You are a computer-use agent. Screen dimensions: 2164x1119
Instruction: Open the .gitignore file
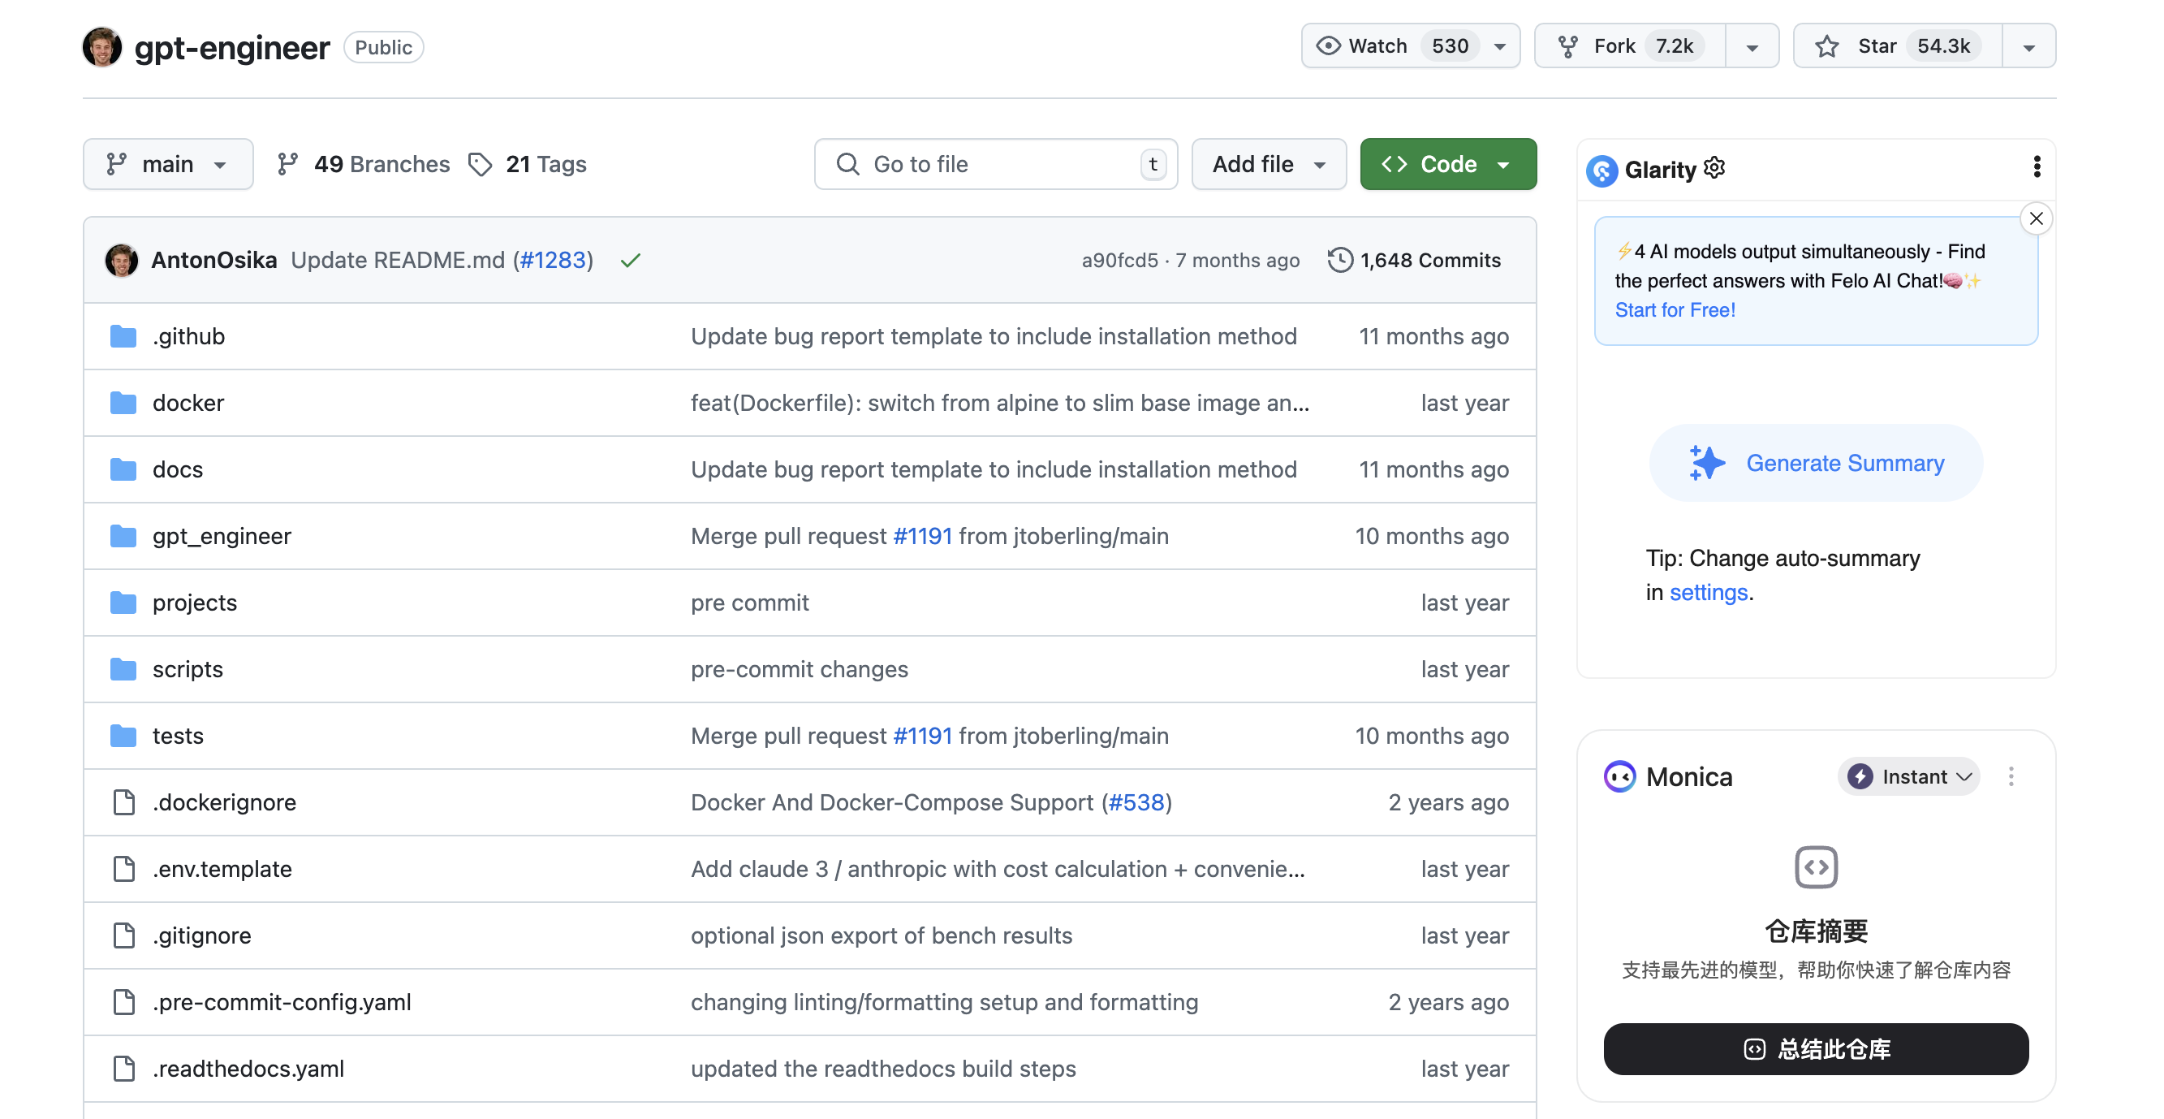(201, 935)
